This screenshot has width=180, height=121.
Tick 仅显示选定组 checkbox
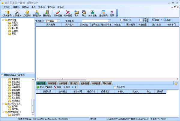tap(140, 20)
